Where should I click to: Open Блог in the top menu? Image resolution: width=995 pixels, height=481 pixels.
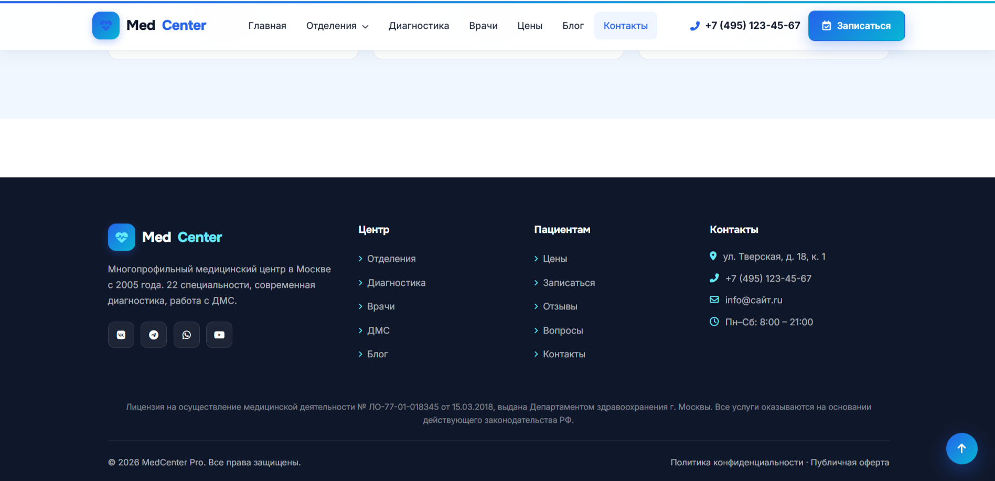[x=573, y=26]
